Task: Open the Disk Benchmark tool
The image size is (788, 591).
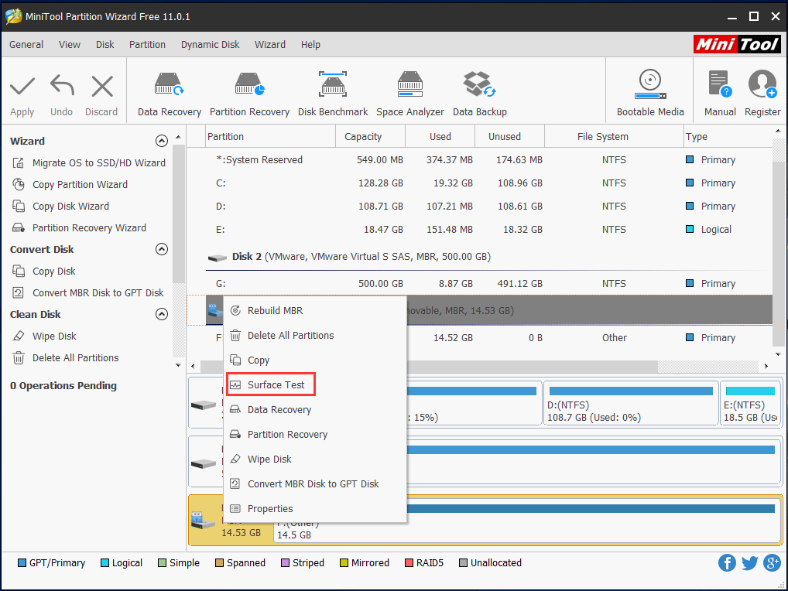Action: (332, 91)
